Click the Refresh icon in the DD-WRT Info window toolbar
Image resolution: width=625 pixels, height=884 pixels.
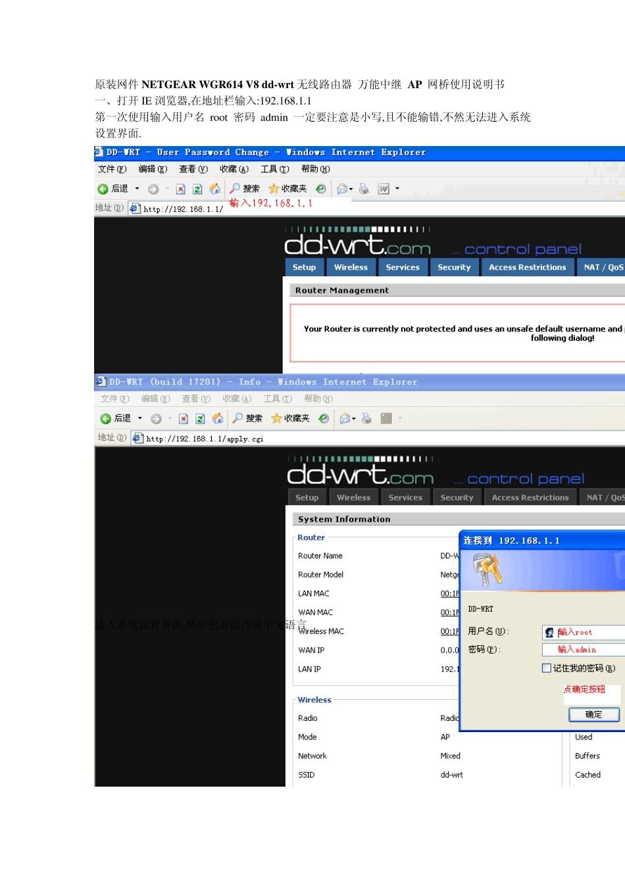pos(200,418)
